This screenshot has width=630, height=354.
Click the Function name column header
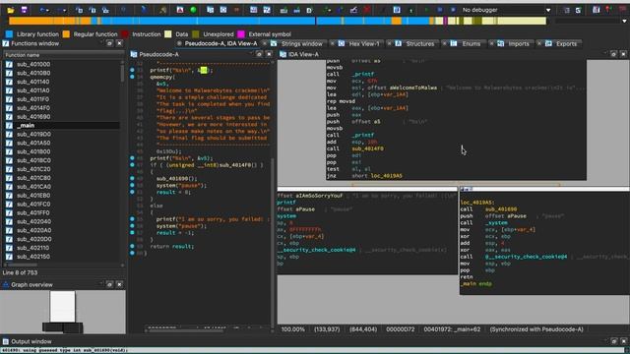click(62, 55)
